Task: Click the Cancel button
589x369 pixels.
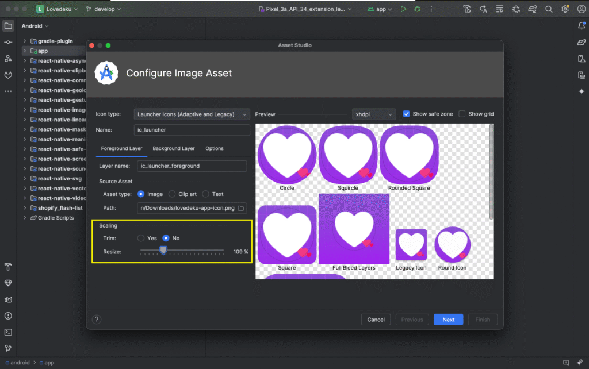Action: [x=376, y=320]
